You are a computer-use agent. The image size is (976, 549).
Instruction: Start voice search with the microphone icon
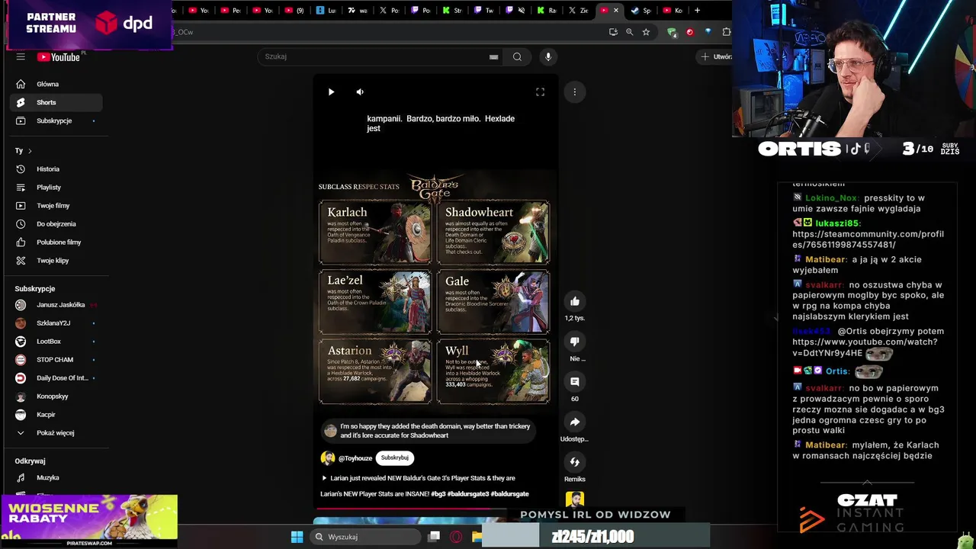(547, 56)
